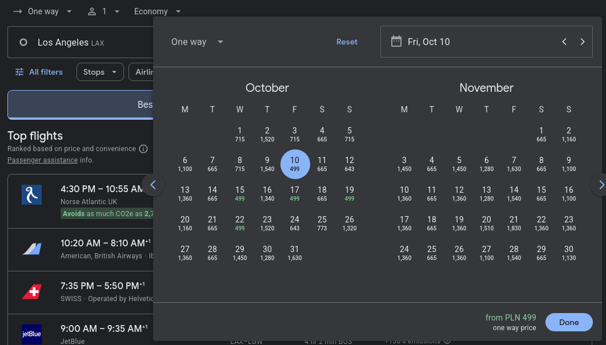Image resolution: width=606 pixels, height=345 pixels.
Task: Select October 6 priced 1,100
Action: click(184, 164)
